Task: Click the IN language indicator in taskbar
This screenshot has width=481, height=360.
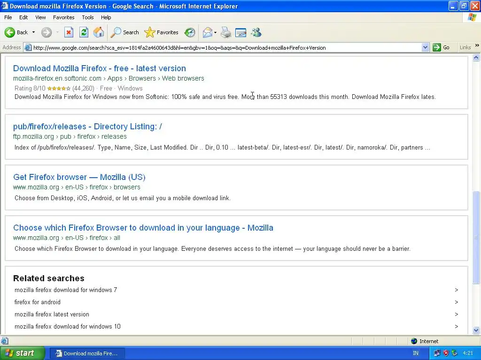Action: pyautogui.click(x=416, y=353)
